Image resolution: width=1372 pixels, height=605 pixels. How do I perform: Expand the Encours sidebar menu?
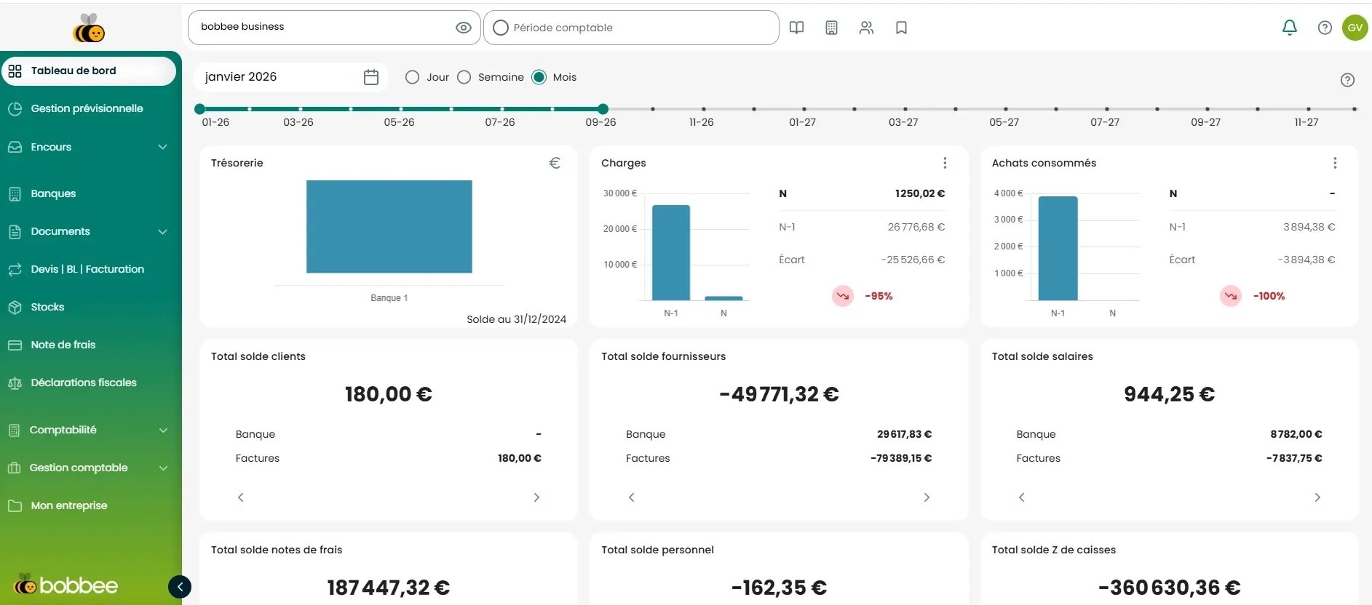(162, 147)
